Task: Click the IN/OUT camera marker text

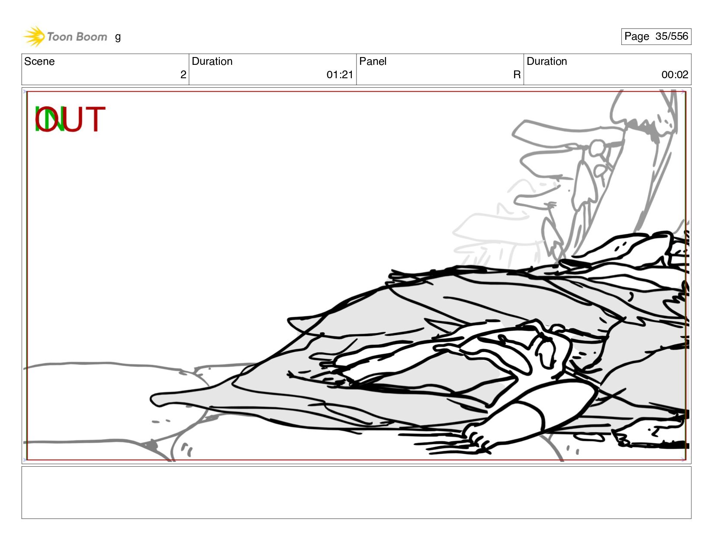Action: point(70,119)
